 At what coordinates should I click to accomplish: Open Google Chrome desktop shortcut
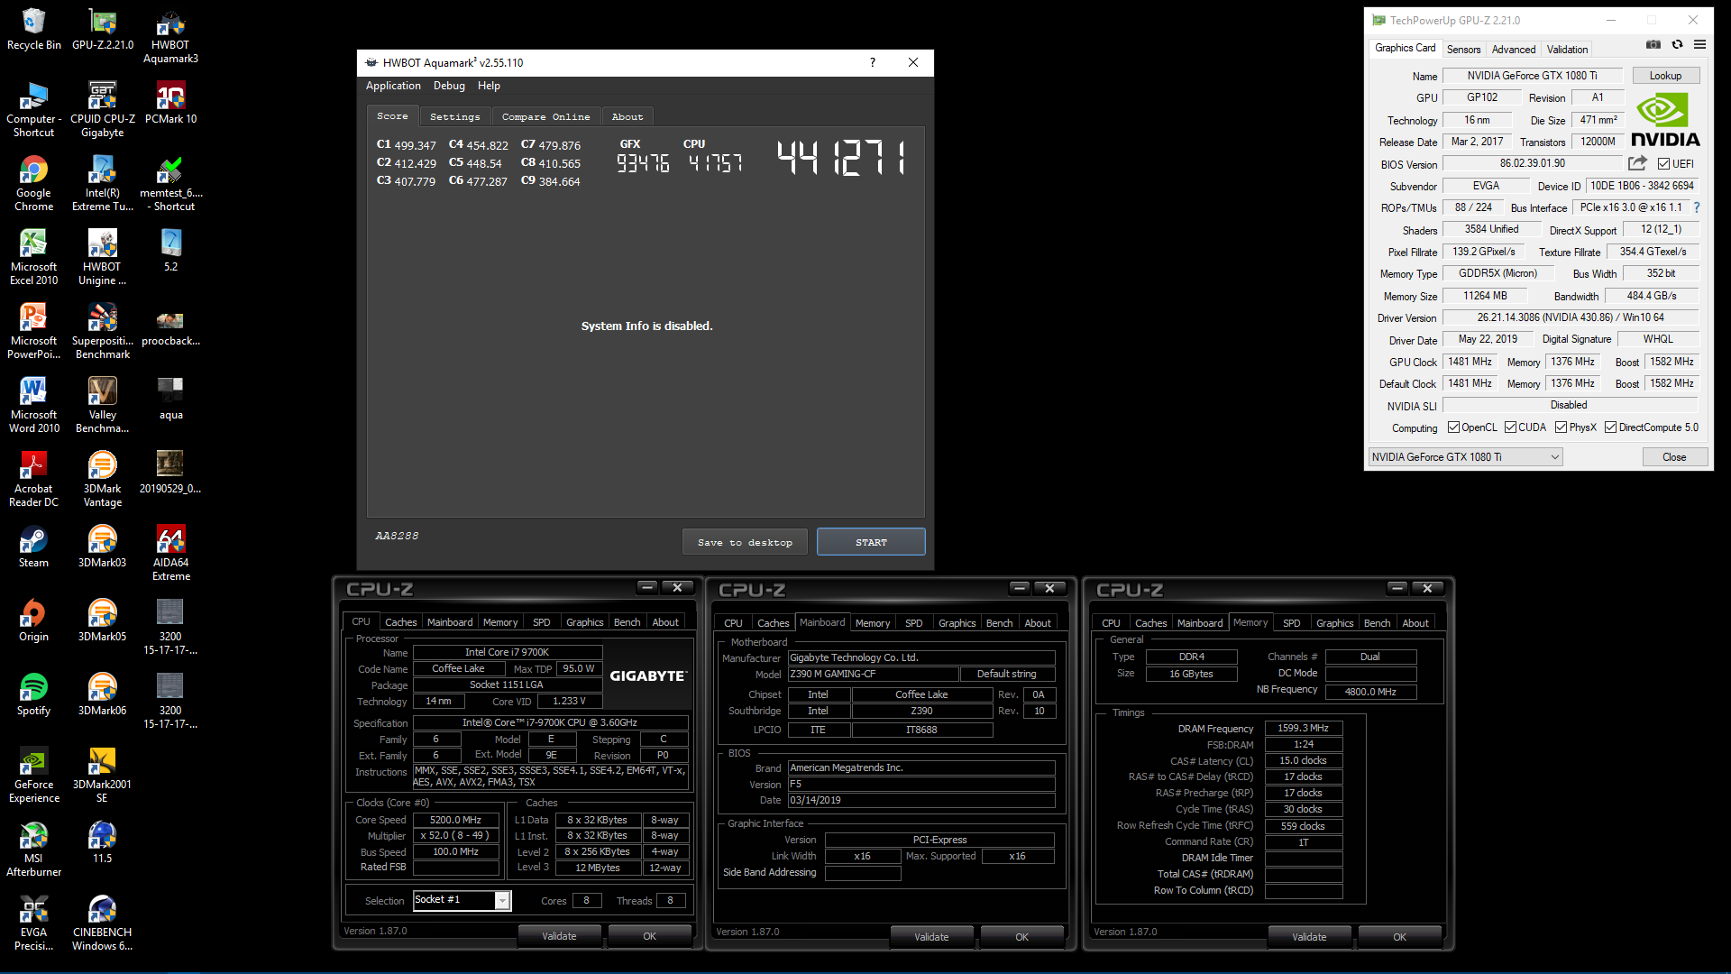pyautogui.click(x=33, y=185)
